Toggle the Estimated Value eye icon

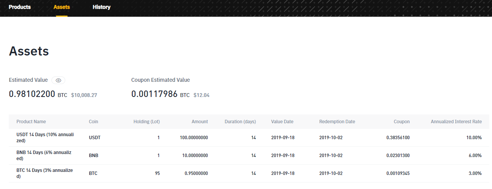pos(58,80)
